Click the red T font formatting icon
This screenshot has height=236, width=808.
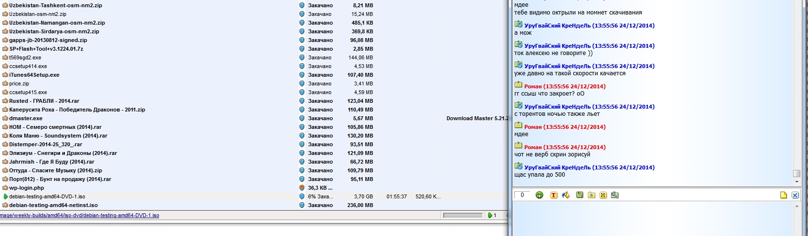tap(554, 195)
